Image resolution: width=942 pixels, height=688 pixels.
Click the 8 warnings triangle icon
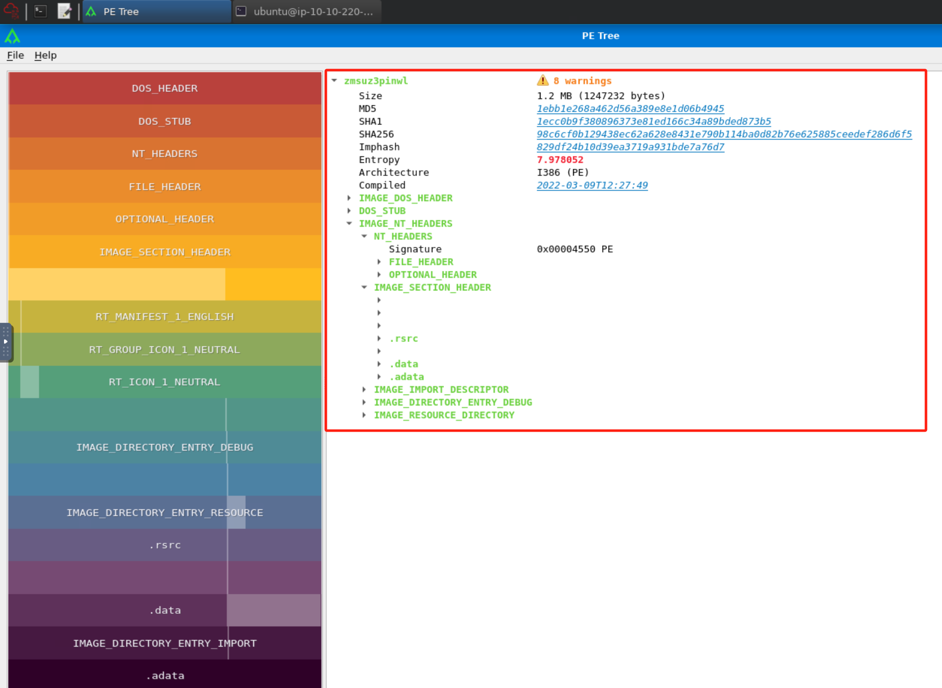pyautogui.click(x=543, y=80)
